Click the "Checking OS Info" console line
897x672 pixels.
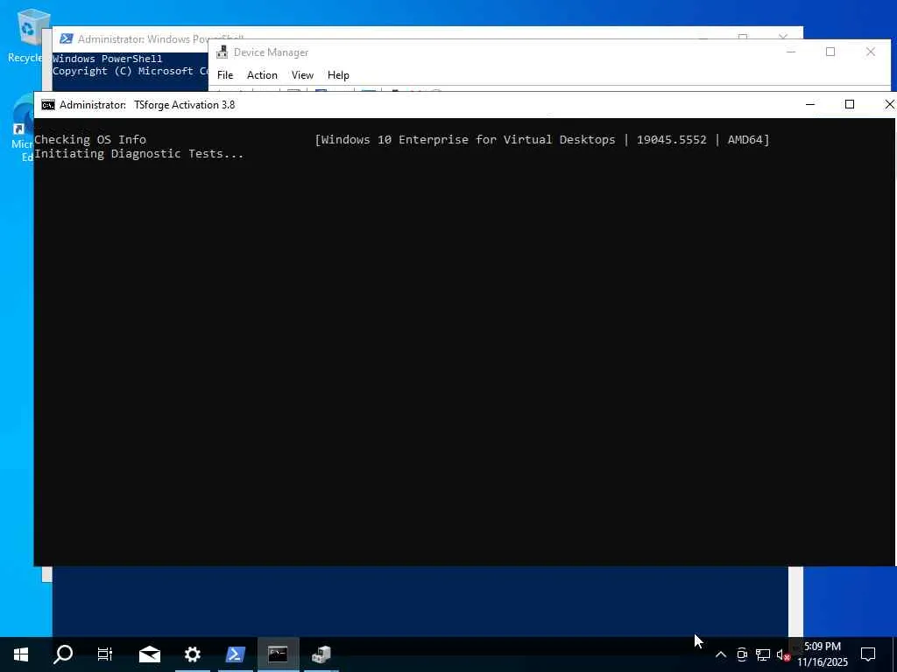[90, 139]
